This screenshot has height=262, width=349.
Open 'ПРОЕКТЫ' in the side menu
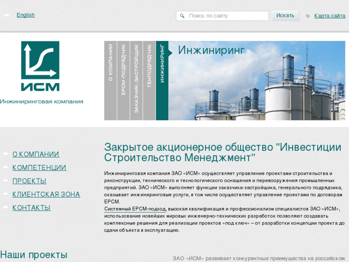point(29,181)
